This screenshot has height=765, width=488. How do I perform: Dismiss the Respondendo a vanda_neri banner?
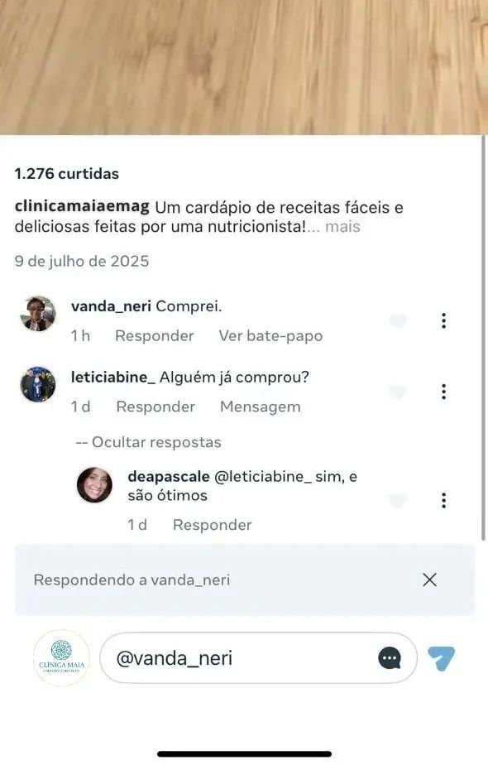point(429,580)
